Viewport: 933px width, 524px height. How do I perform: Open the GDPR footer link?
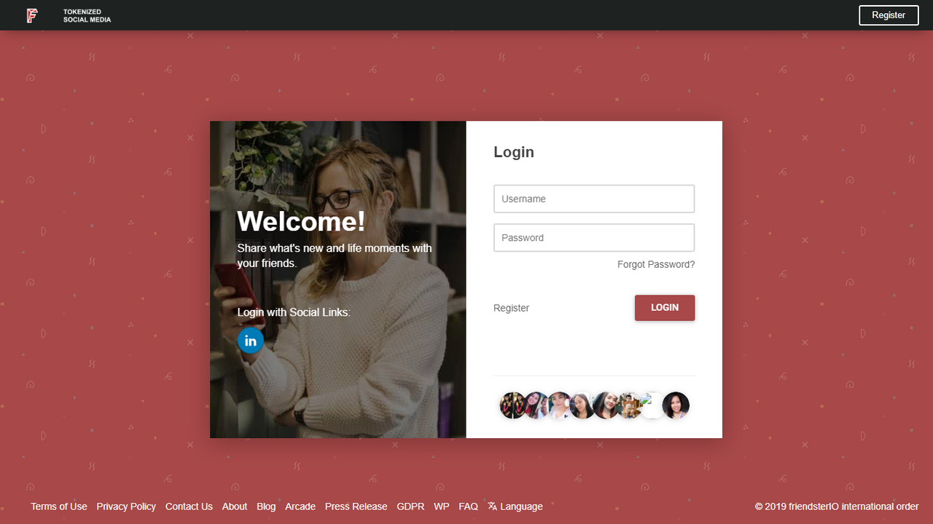point(410,507)
